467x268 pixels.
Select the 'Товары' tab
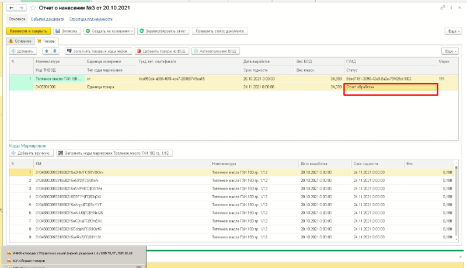[46, 41]
